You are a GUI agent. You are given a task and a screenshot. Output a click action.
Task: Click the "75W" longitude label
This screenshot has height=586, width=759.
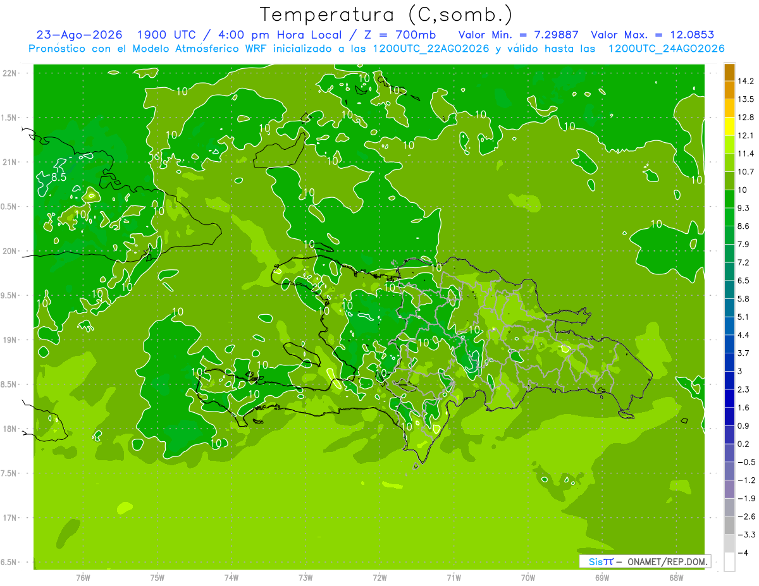point(157,578)
